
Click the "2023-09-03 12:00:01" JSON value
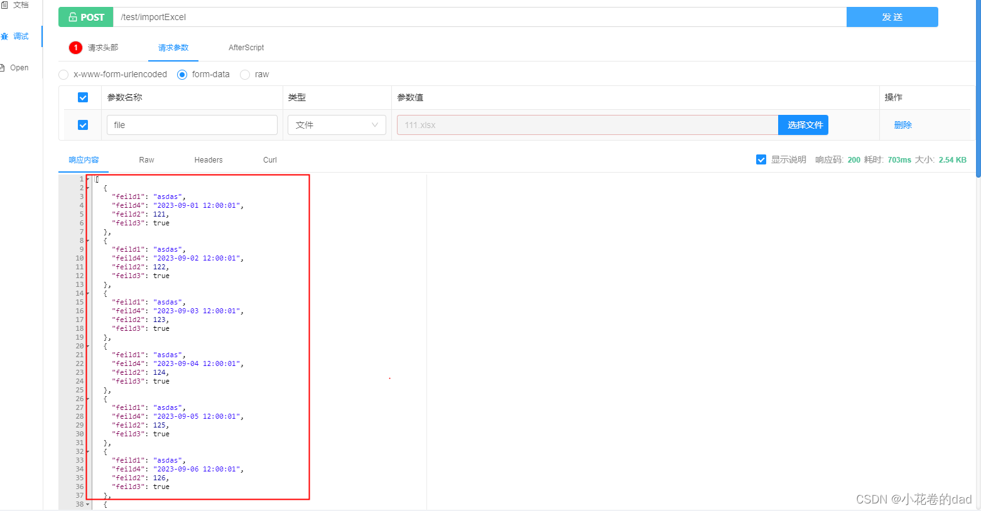tap(197, 311)
